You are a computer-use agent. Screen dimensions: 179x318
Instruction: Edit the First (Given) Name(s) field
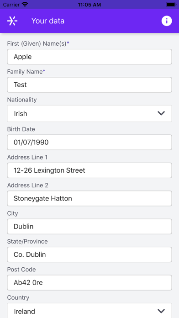click(x=89, y=57)
